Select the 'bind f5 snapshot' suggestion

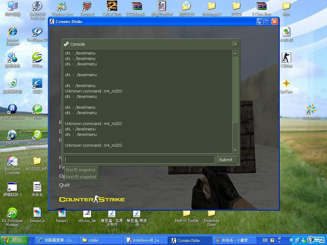[x=81, y=177]
